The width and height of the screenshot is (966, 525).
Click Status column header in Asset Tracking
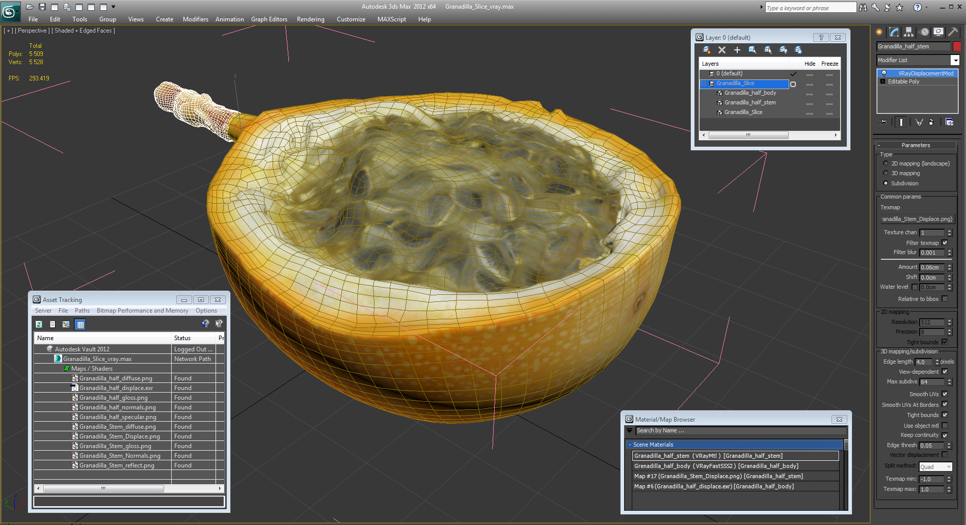click(x=194, y=338)
